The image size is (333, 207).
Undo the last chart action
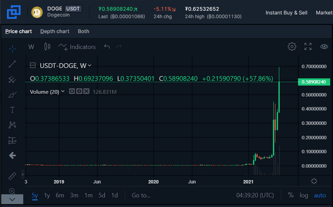pyautogui.click(x=107, y=46)
